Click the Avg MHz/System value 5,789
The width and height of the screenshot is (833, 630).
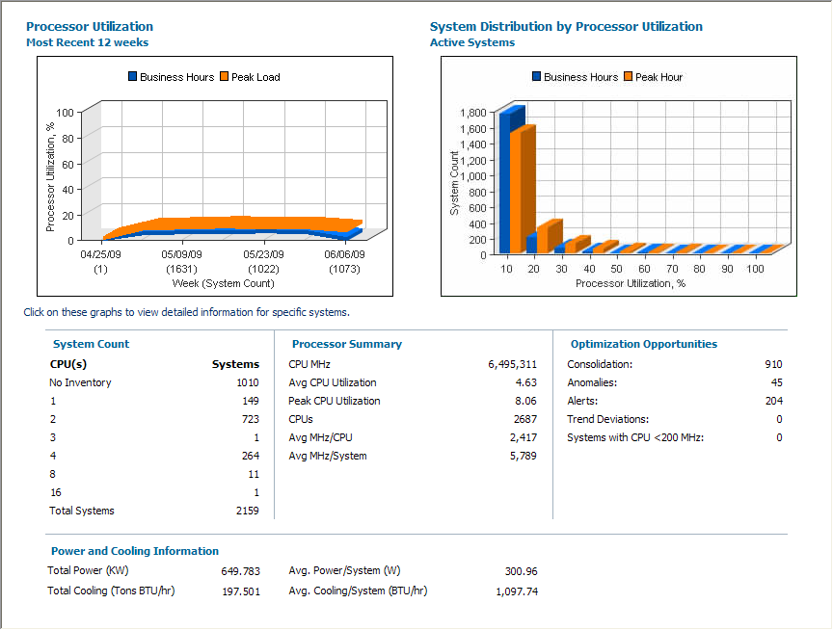click(x=524, y=456)
